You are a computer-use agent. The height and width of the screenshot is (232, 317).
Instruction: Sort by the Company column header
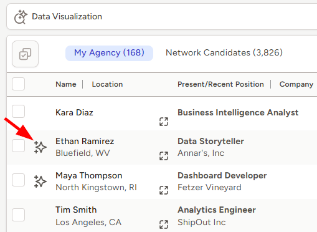coord(296,84)
